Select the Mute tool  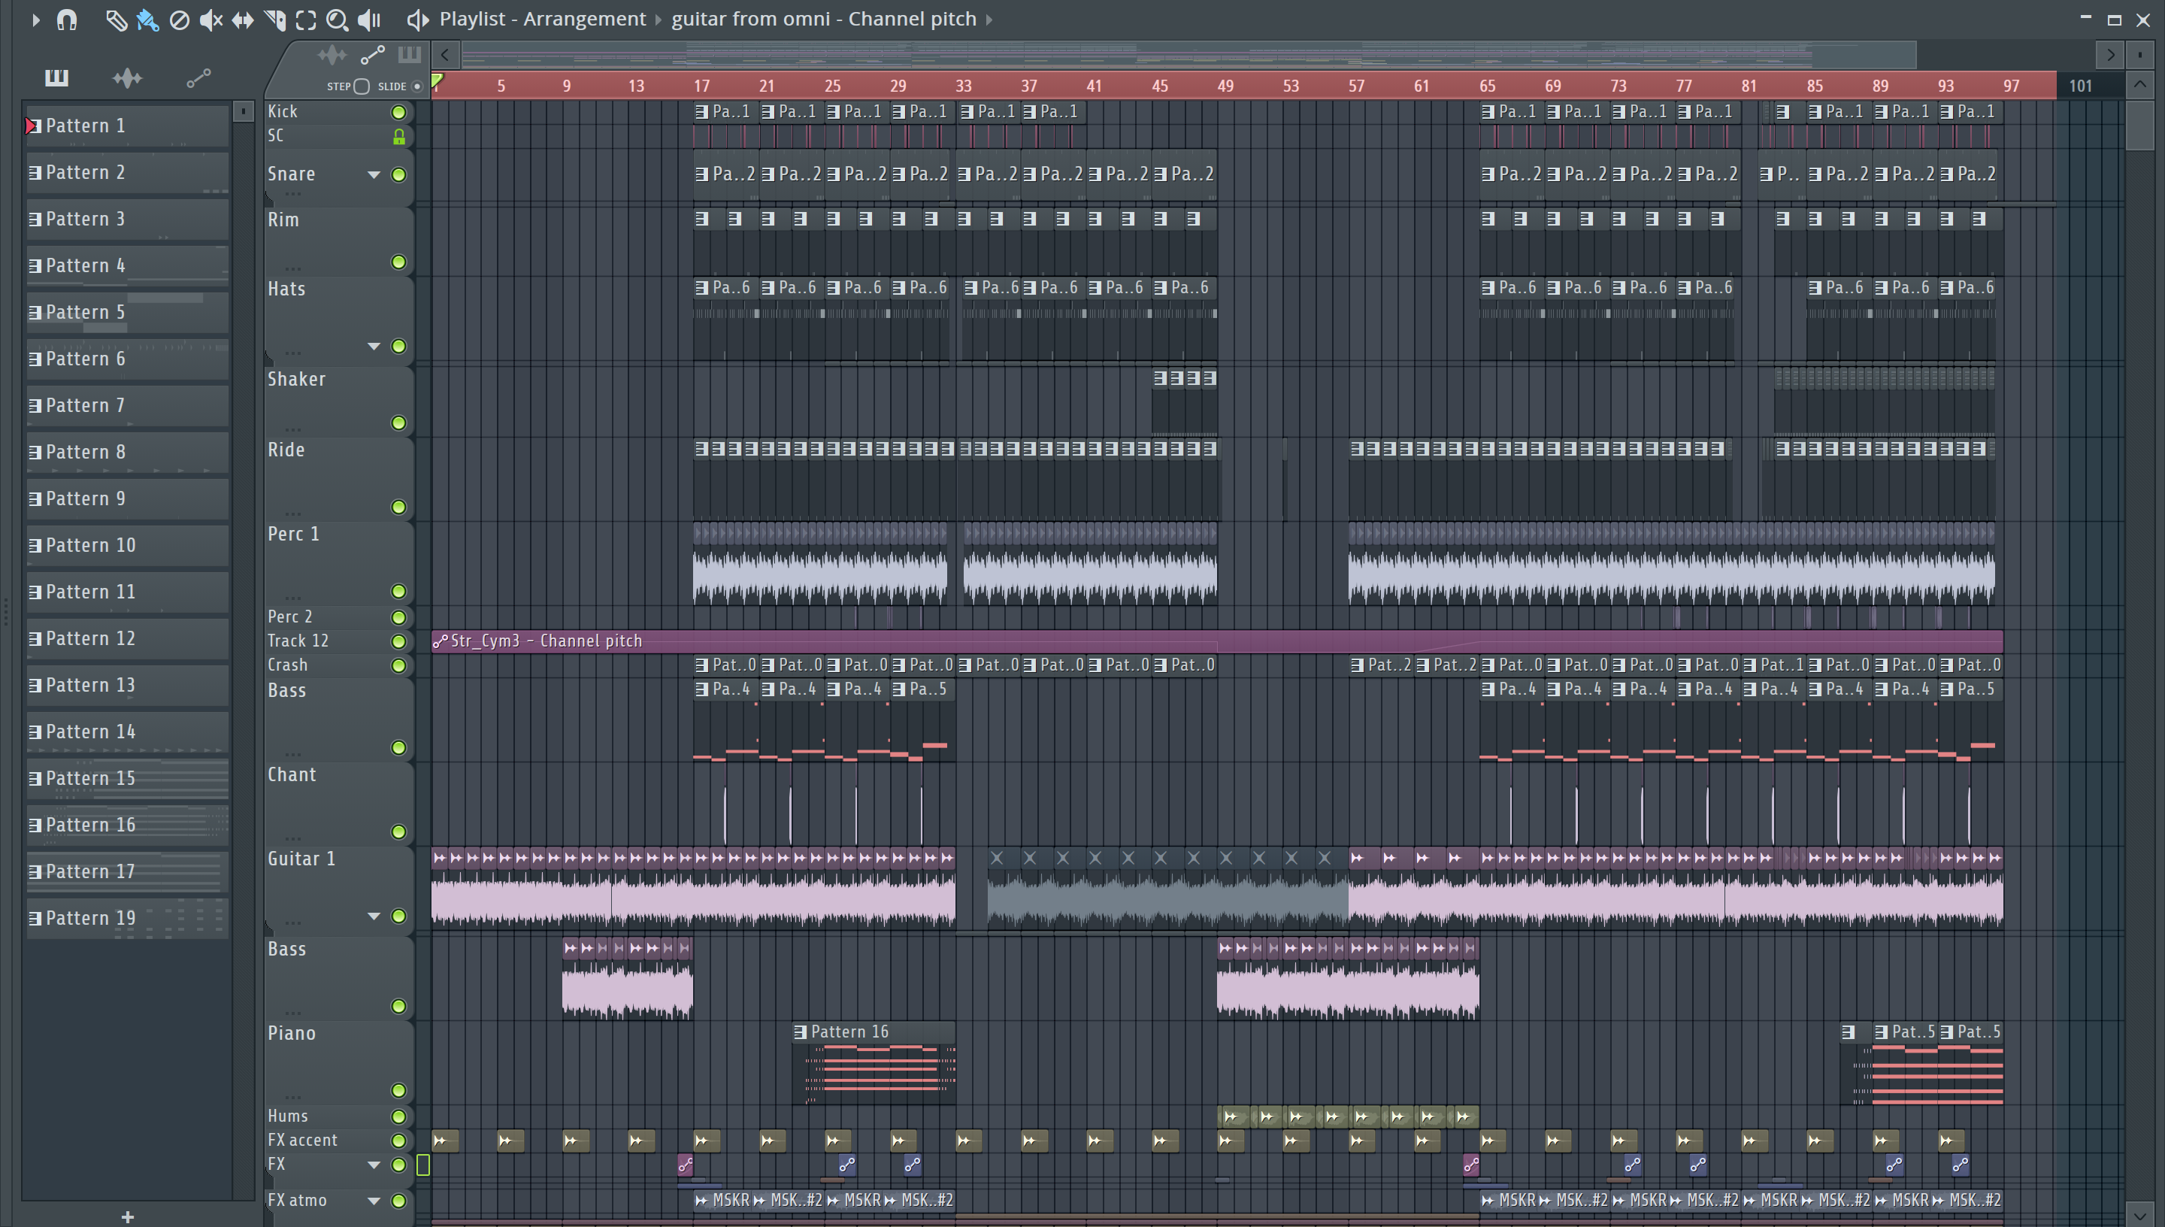210,20
